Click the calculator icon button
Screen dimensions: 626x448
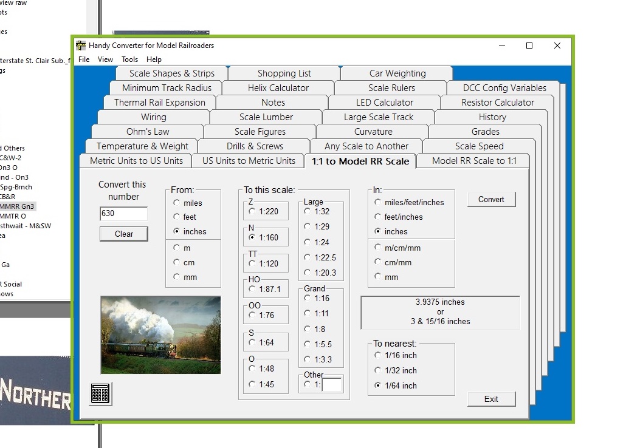tap(100, 393)
